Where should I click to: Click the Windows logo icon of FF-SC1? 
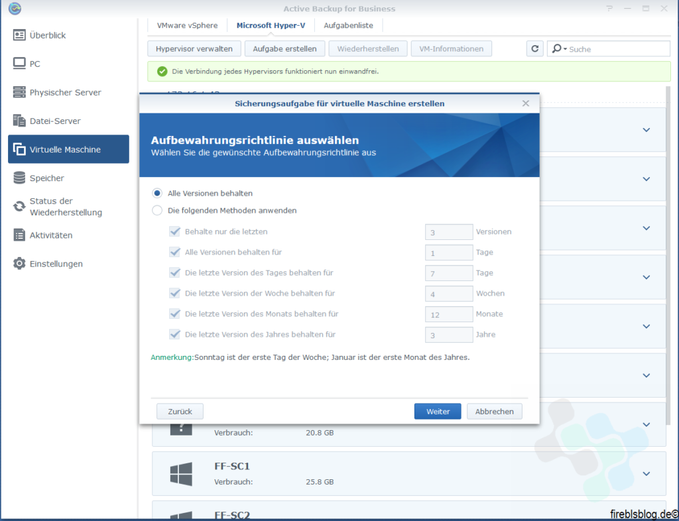(181, 474)
